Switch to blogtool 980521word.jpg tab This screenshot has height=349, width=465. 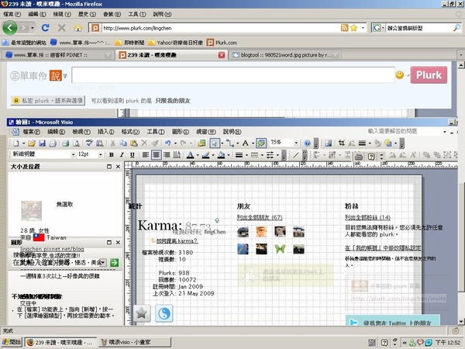pos(284,55)
